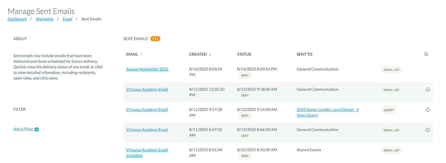Open Marketing breadcrumb link
Viewport: 446px width, 163px height.
(45, 19)
